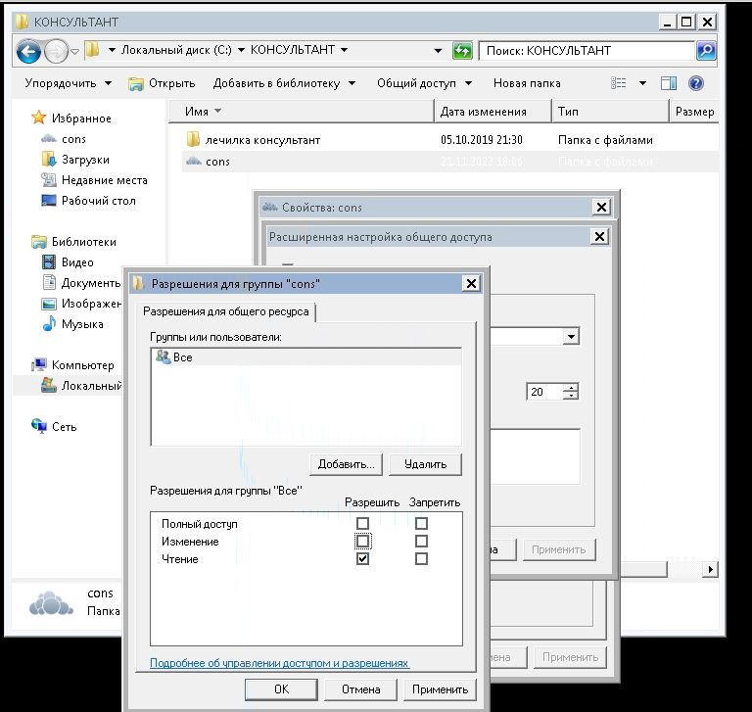
Task: Open Изображения library
Action: click(81, 304)
